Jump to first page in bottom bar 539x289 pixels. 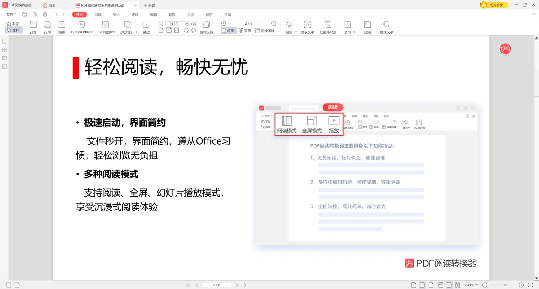click(188, 285)
